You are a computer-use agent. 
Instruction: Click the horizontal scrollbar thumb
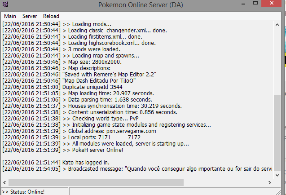point(96,182)
